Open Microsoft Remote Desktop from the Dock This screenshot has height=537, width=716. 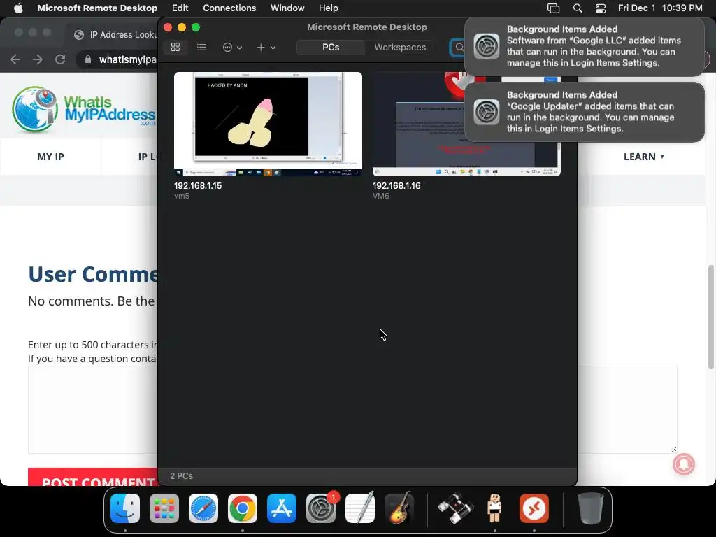534,508
